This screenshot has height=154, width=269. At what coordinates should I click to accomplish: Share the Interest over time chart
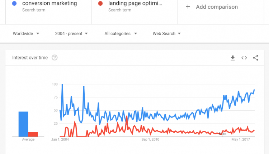[256, 58]
